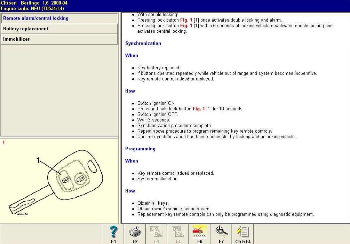Image resolution: width=350 pixels, height=244 pixels.
Task: Open the Battery replacement section
Action: pos(59,29)
